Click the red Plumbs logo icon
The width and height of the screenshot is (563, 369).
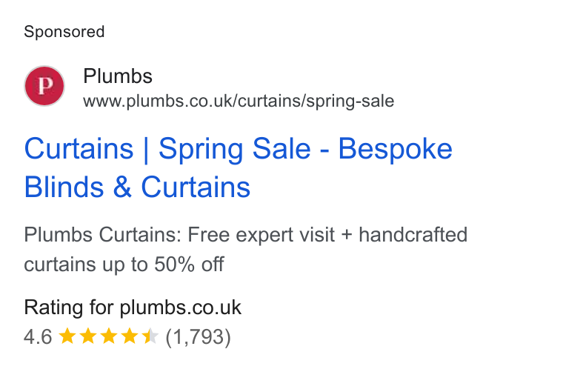[x=44, y=86]
